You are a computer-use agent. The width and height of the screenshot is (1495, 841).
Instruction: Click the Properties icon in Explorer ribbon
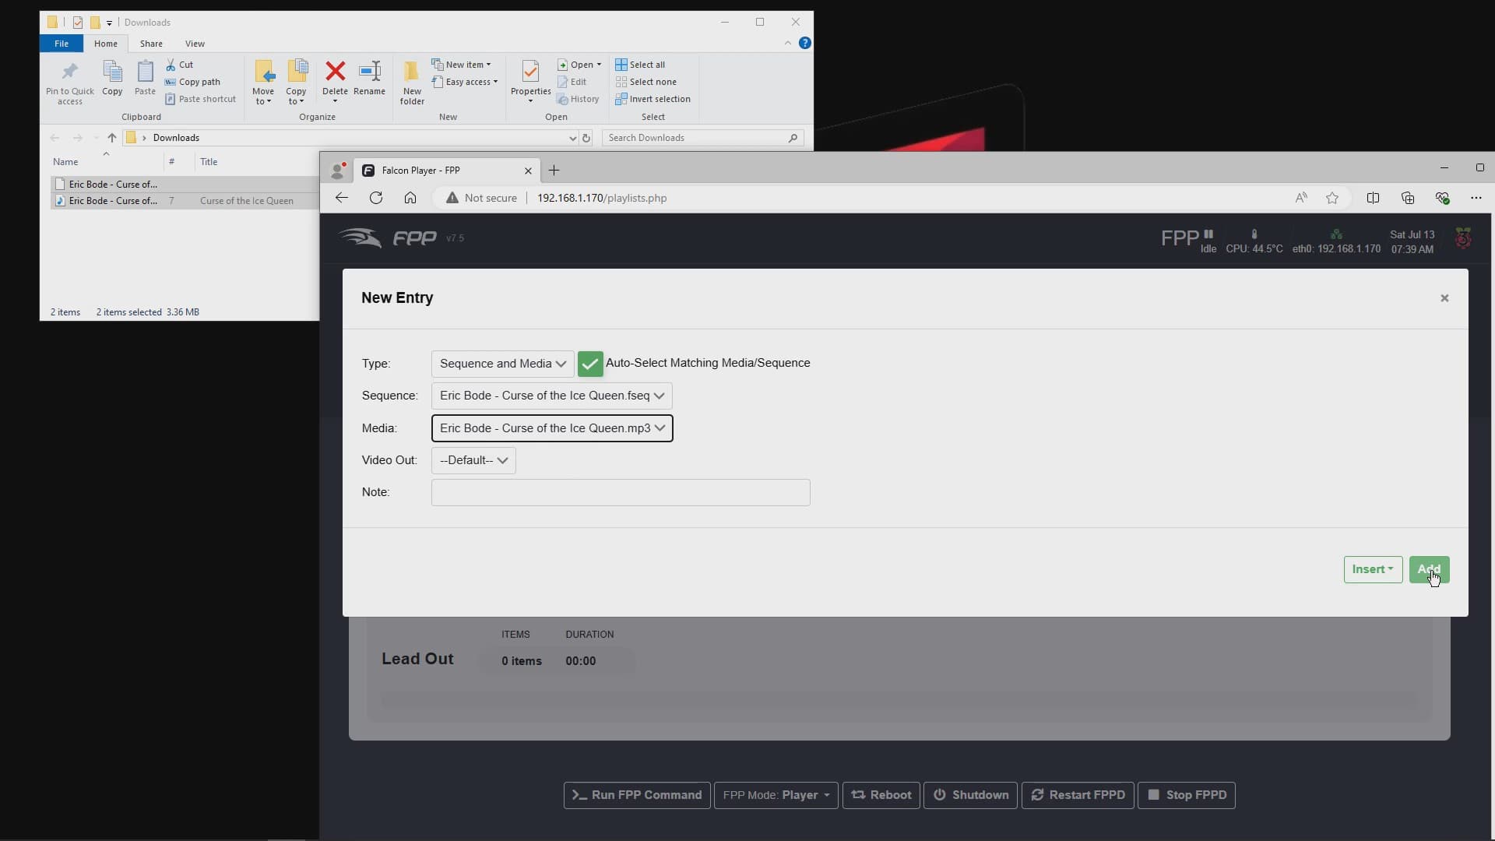(530, 72)
